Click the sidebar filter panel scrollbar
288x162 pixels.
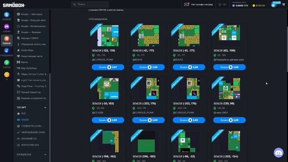coord(50,117)
